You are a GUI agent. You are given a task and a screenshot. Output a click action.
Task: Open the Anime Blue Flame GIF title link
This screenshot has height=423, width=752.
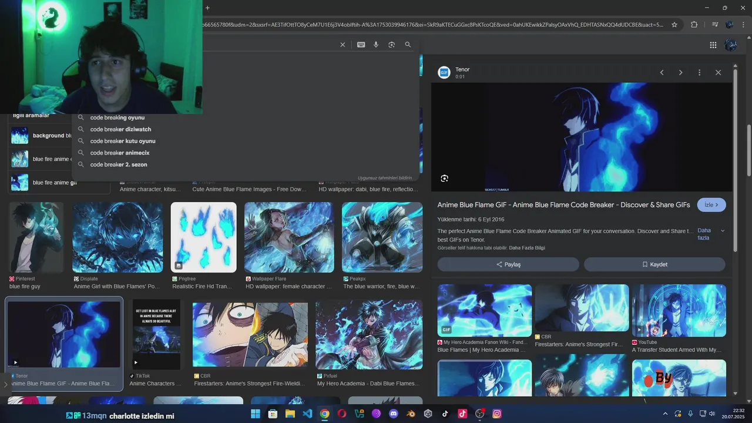pyautogui.click(x=563, y=205)
